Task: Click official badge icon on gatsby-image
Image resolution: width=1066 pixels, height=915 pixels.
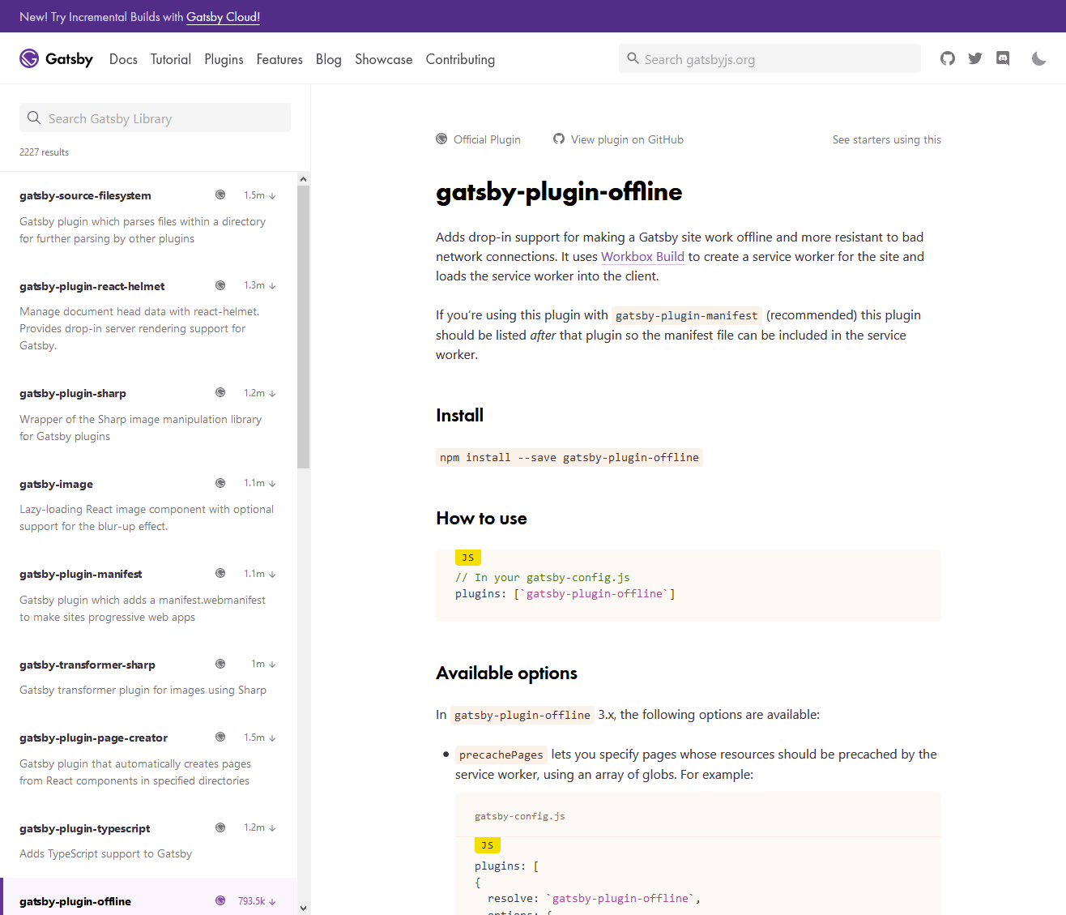Action: (x=220, y=483)
